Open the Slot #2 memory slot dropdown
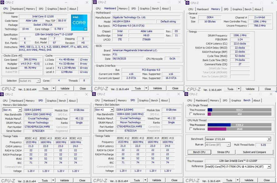Image resolution: width=277 pixels, height=183 pixels. point(104,110)
